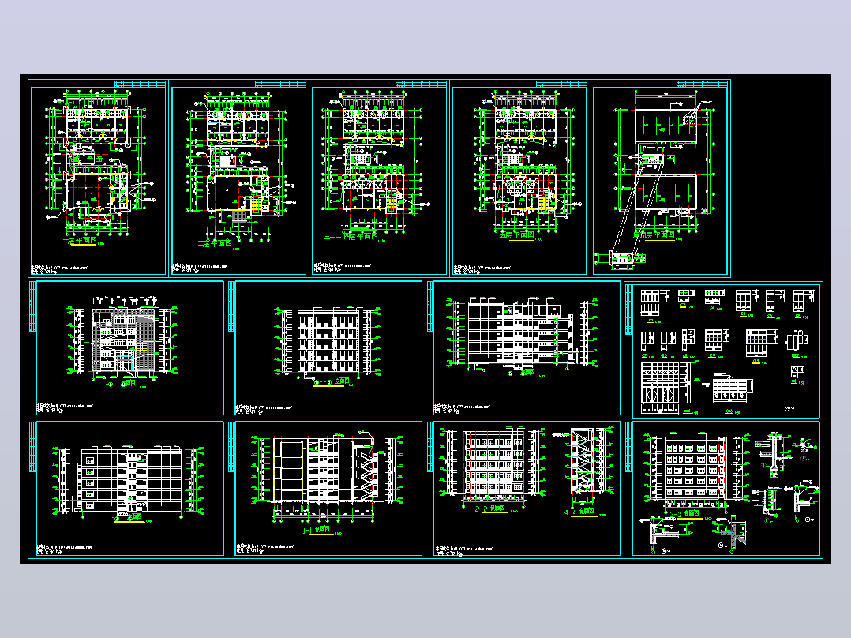Click the 五层平面图 title text
Viewport: 851px width, 638px height.
(x=517, y=235)
